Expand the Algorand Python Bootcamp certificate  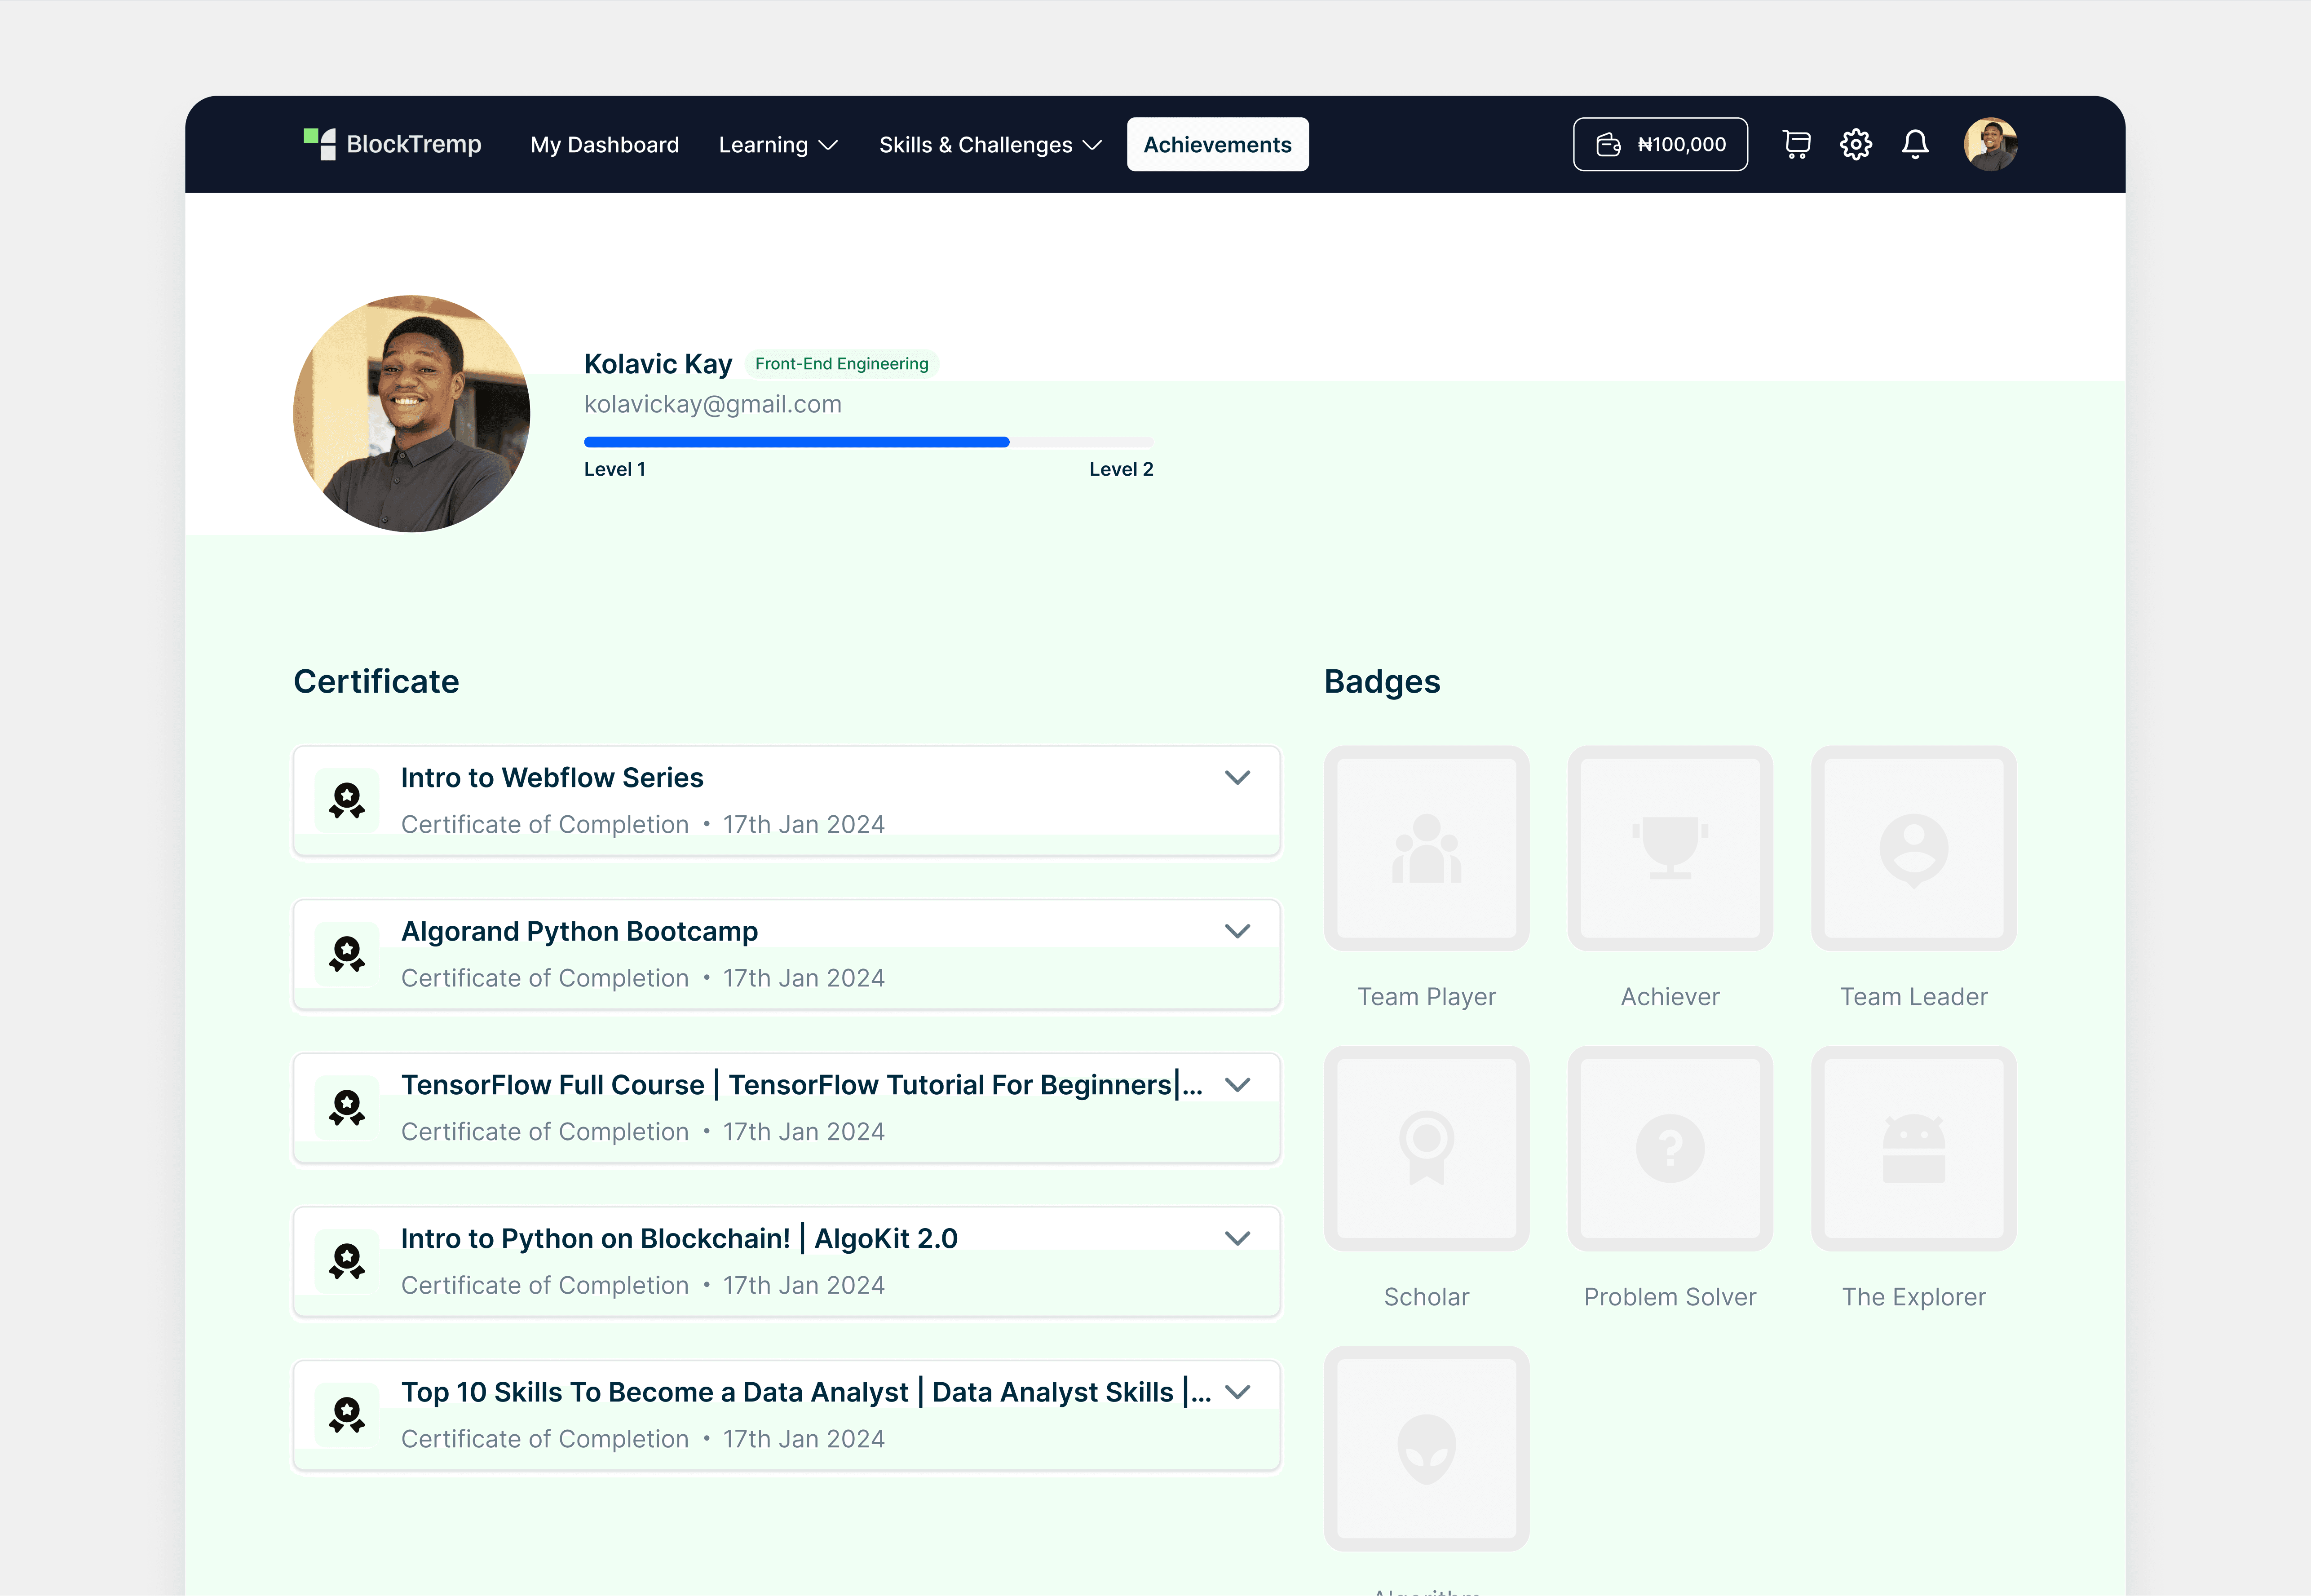coord(1238,930)
